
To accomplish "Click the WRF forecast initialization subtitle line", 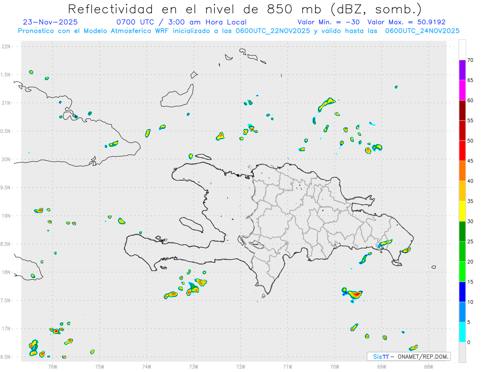I will click(238, 31).
